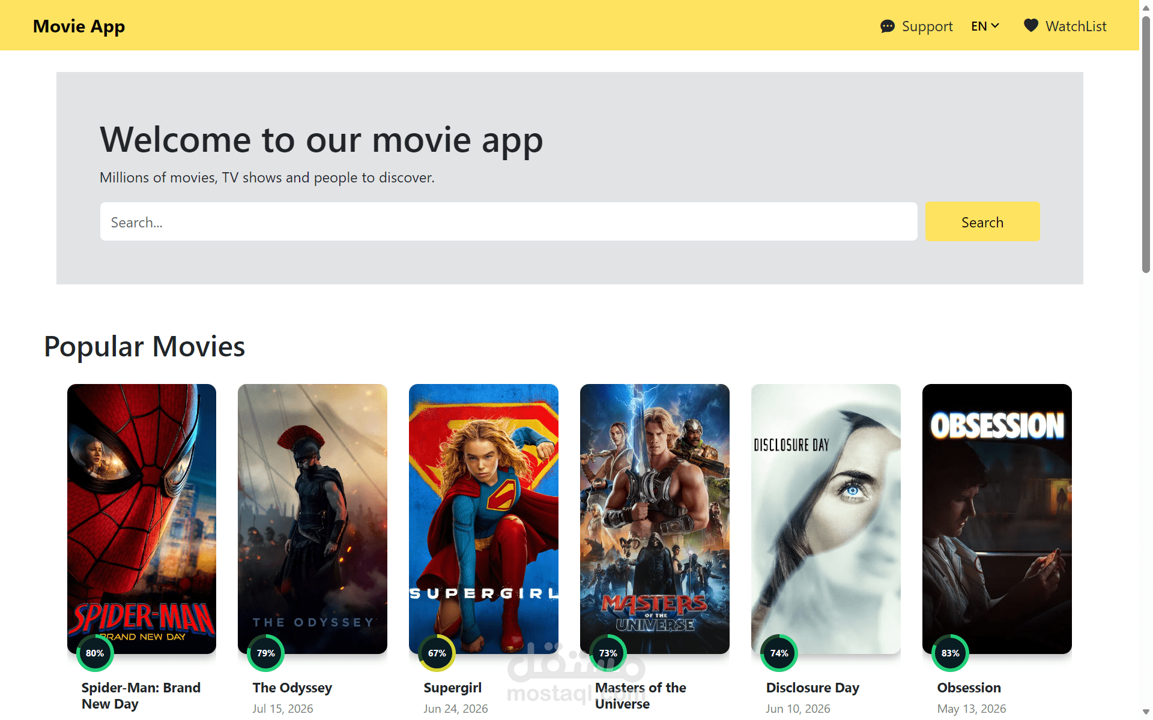Select the title 'Spider-Man: Brand New Day'

coord(141,696)
